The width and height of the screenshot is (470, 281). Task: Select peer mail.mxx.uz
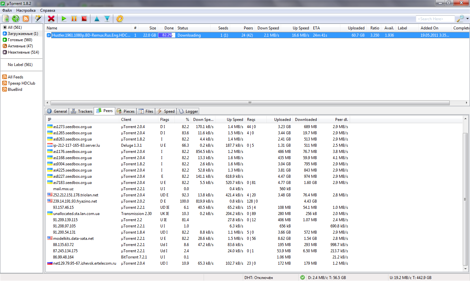pos(63,189)
